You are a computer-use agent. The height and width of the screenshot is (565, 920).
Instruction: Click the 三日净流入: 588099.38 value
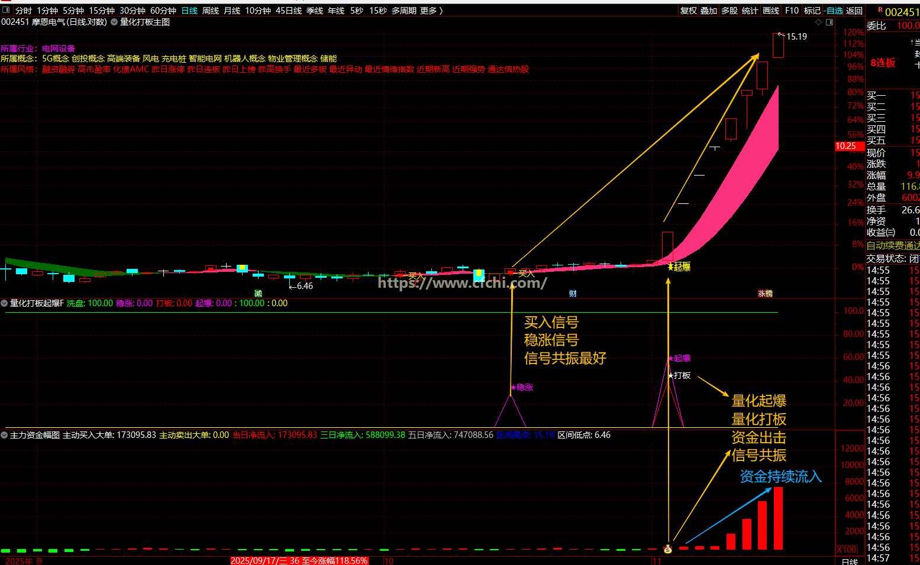(x=363, y=435)
